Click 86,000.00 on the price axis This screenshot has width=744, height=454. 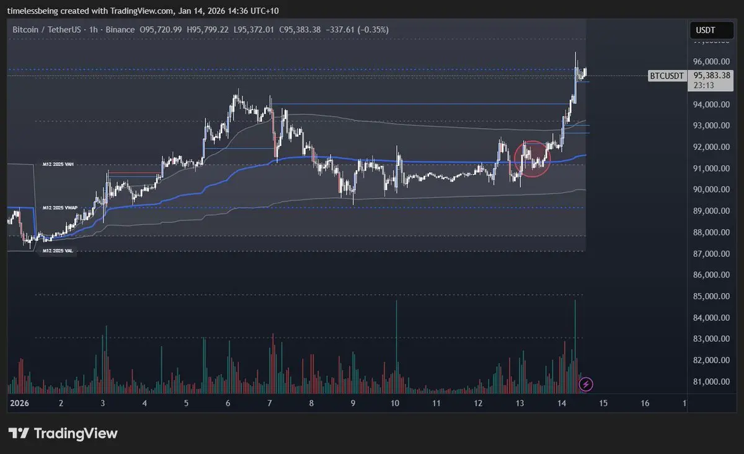point(711,275)
